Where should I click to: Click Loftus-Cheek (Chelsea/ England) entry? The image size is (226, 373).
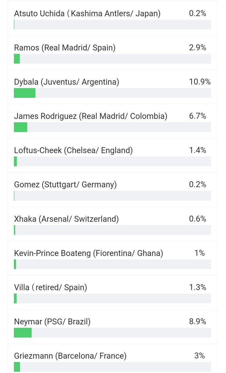pos(73,151)
